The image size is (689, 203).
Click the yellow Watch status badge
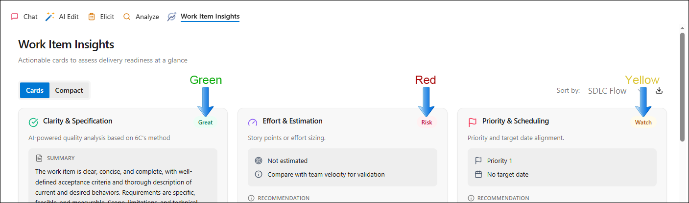(643, 122)
